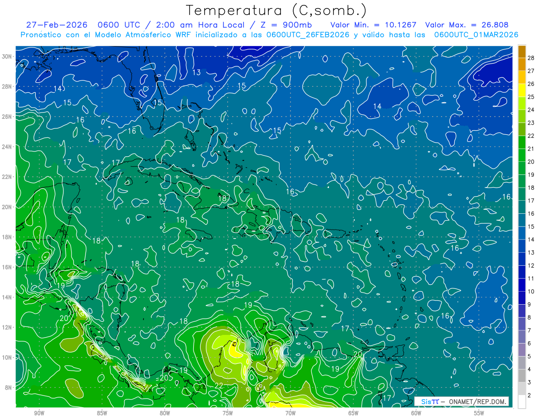Click the colorbar label "5"
This screenshot has height=419, width=543.
[529, 357]
